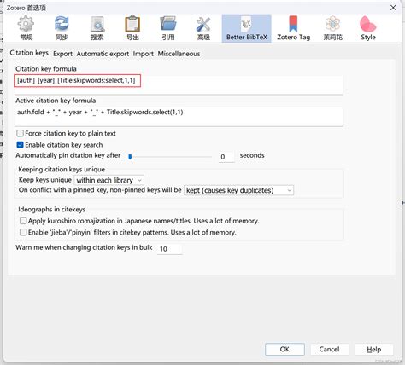Image resolution: width=405 pixels, height=365 pixels.
Task: Click the Cancel button
Action: [329, 349]
